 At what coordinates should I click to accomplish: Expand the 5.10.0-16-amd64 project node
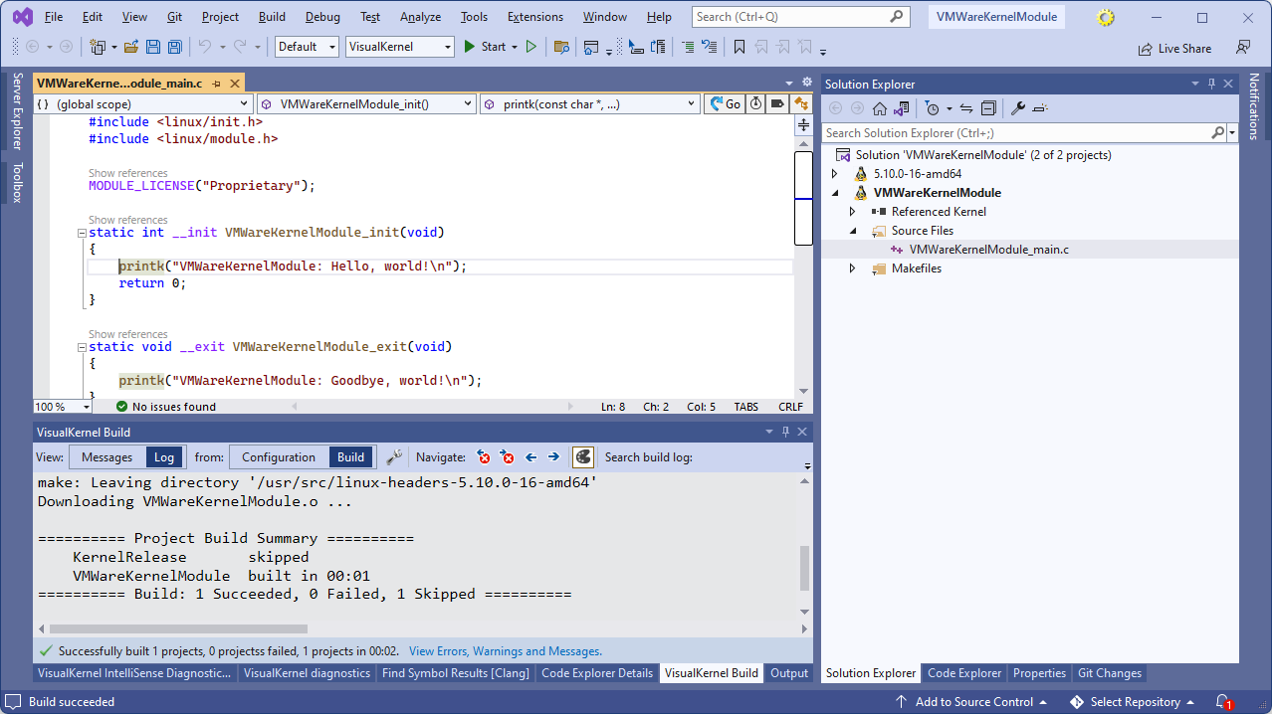[835, 174]
